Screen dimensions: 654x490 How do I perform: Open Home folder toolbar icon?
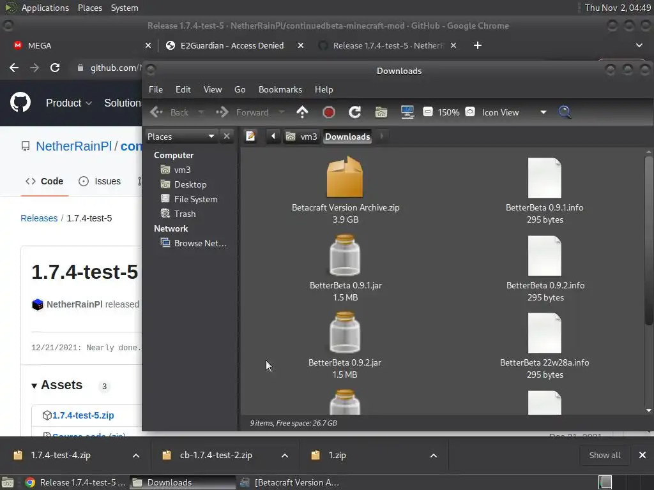pyautogui.click(x=381, y=112)
